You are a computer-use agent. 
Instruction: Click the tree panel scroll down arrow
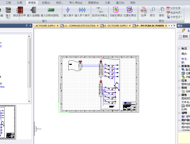[29, 101]
